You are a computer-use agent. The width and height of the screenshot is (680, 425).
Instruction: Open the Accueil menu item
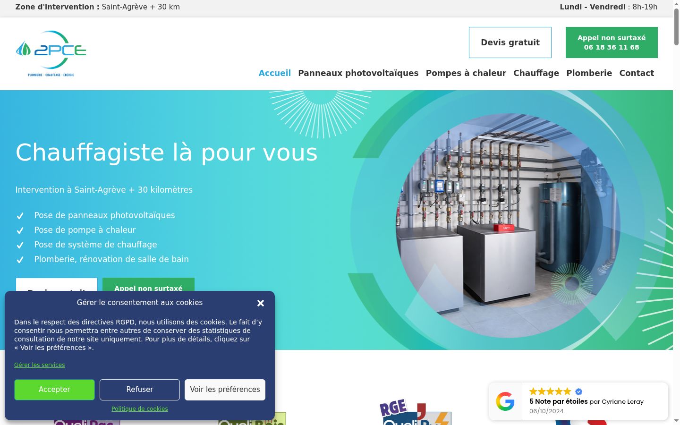point(275,73)
